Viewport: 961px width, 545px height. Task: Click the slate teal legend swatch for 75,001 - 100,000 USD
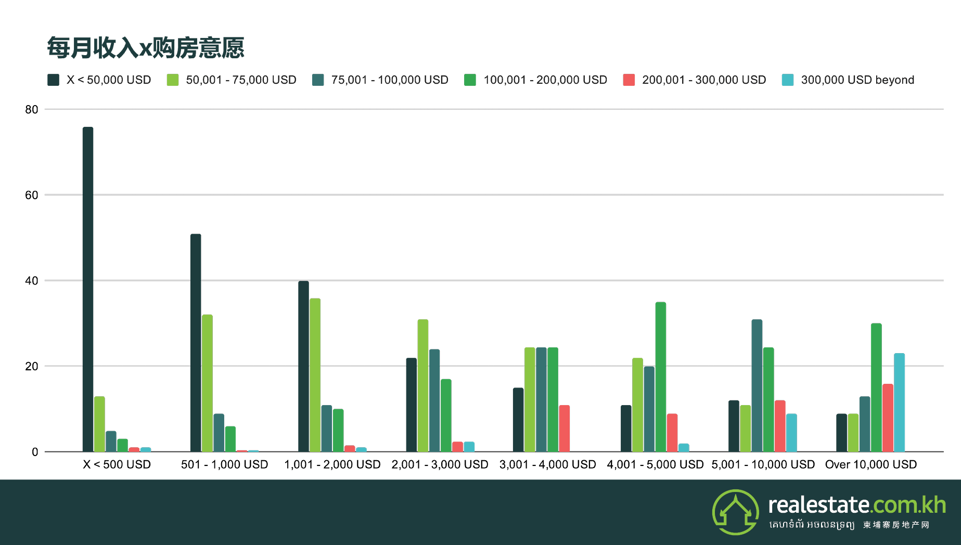pyautogui.click(x=318, y=80)
